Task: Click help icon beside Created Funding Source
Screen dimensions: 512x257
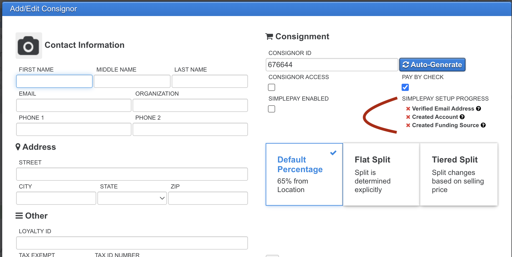Action: pos(483,125)
